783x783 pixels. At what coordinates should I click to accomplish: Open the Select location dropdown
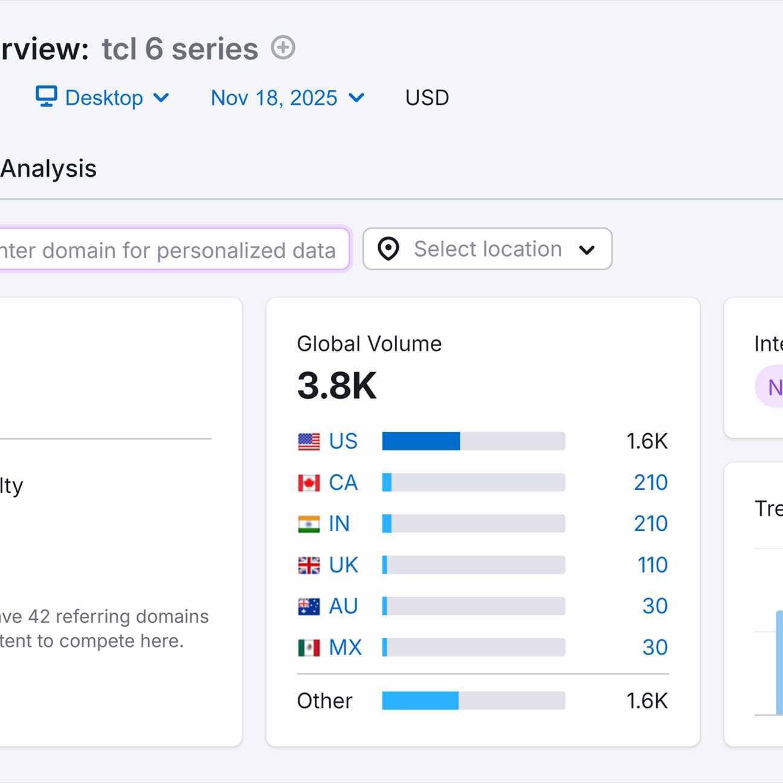click(x=487, y=249)
